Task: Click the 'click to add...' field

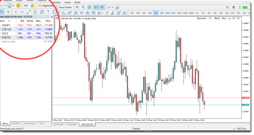Action: coord(9,42)
